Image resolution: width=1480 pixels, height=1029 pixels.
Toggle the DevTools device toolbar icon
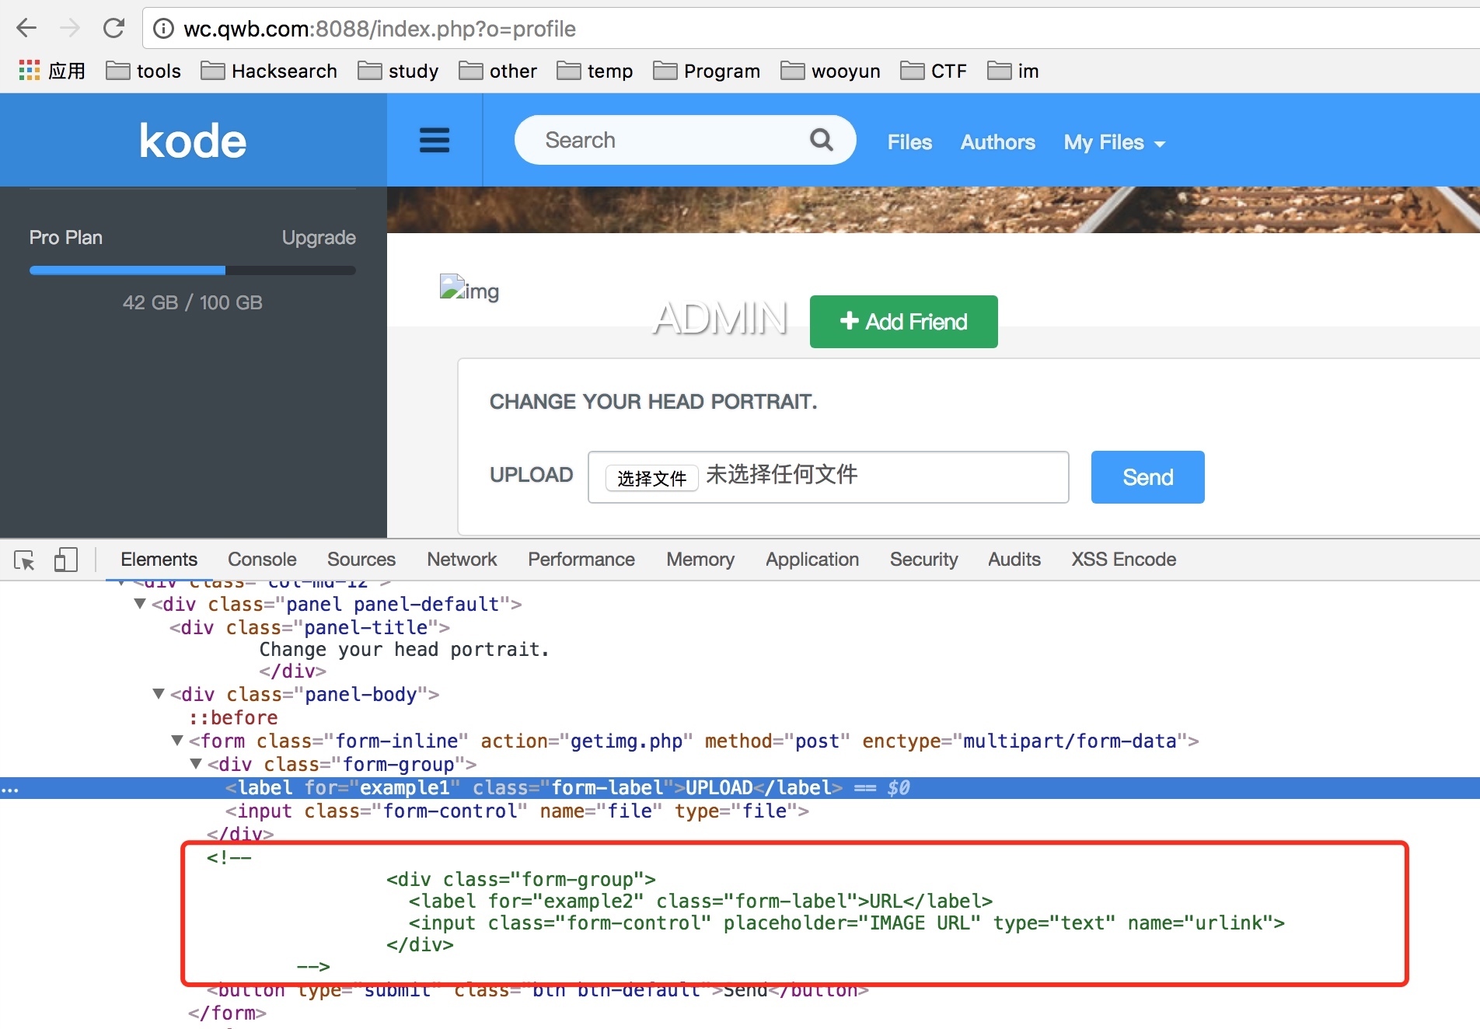(66, 560)
